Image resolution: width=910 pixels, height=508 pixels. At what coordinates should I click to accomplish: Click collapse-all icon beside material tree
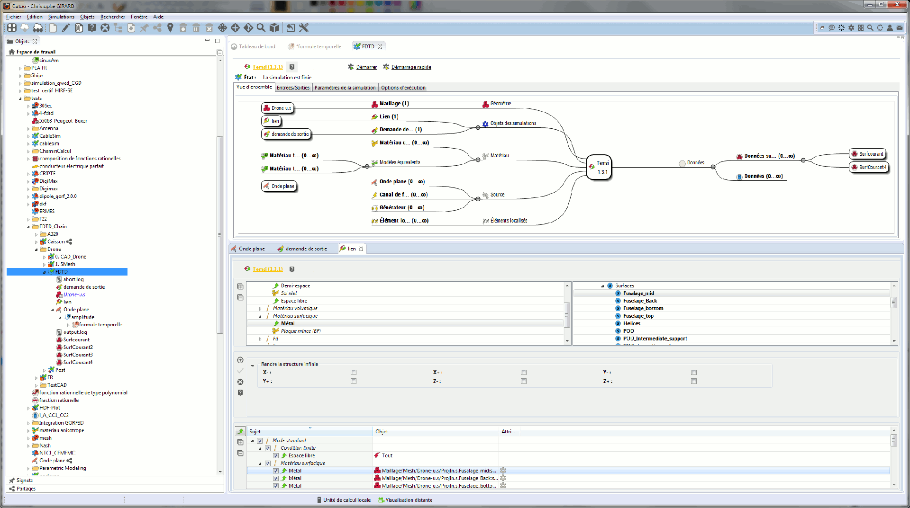point(240,297)
